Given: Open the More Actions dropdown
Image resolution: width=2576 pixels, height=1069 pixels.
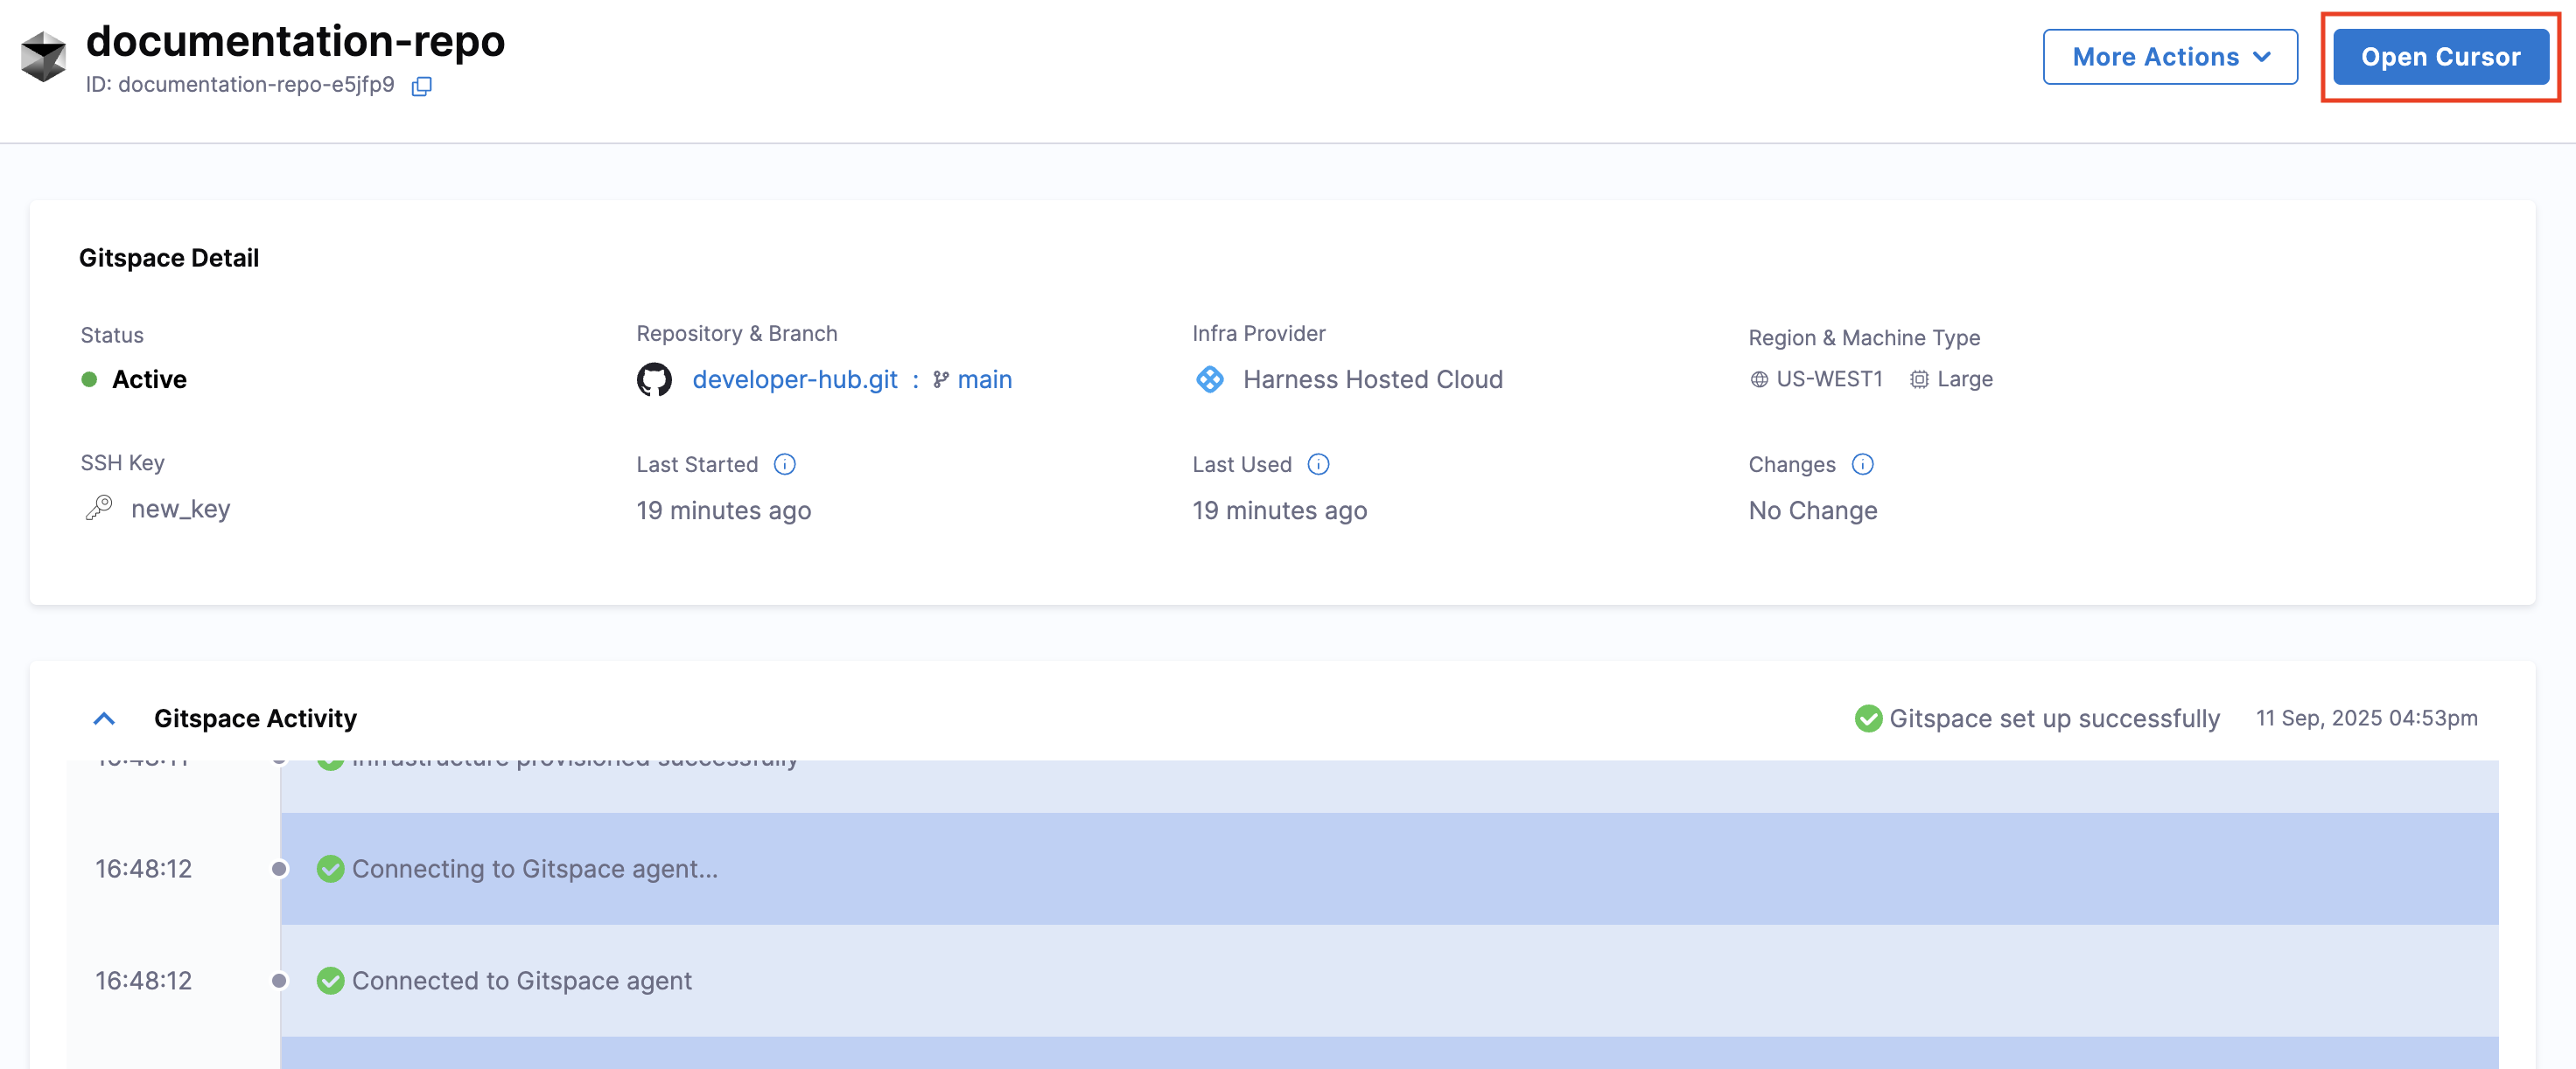Looking at the screenshot, I should tap(2169, 57).
